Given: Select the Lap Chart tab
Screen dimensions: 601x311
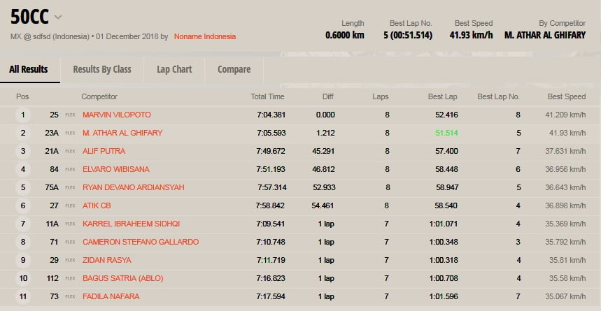Looking at the screenshot, I should pos(174,69).
